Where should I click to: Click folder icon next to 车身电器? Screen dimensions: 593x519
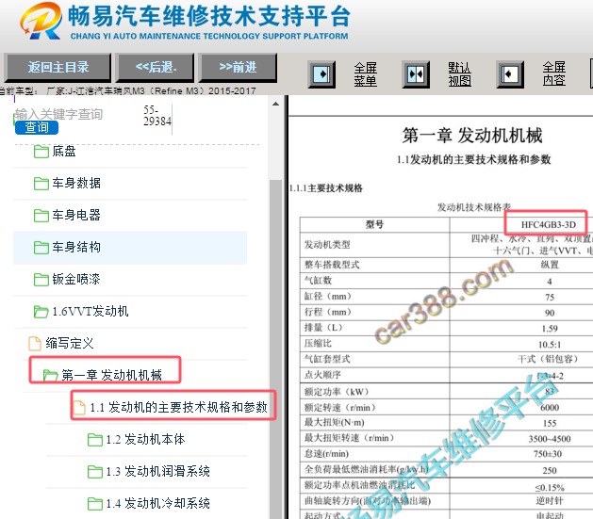coord(41,216)
